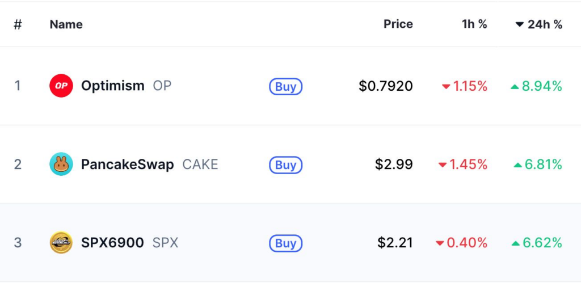
Task: Click Optimism's red 1h down arrow
Action: click(446, 87)
